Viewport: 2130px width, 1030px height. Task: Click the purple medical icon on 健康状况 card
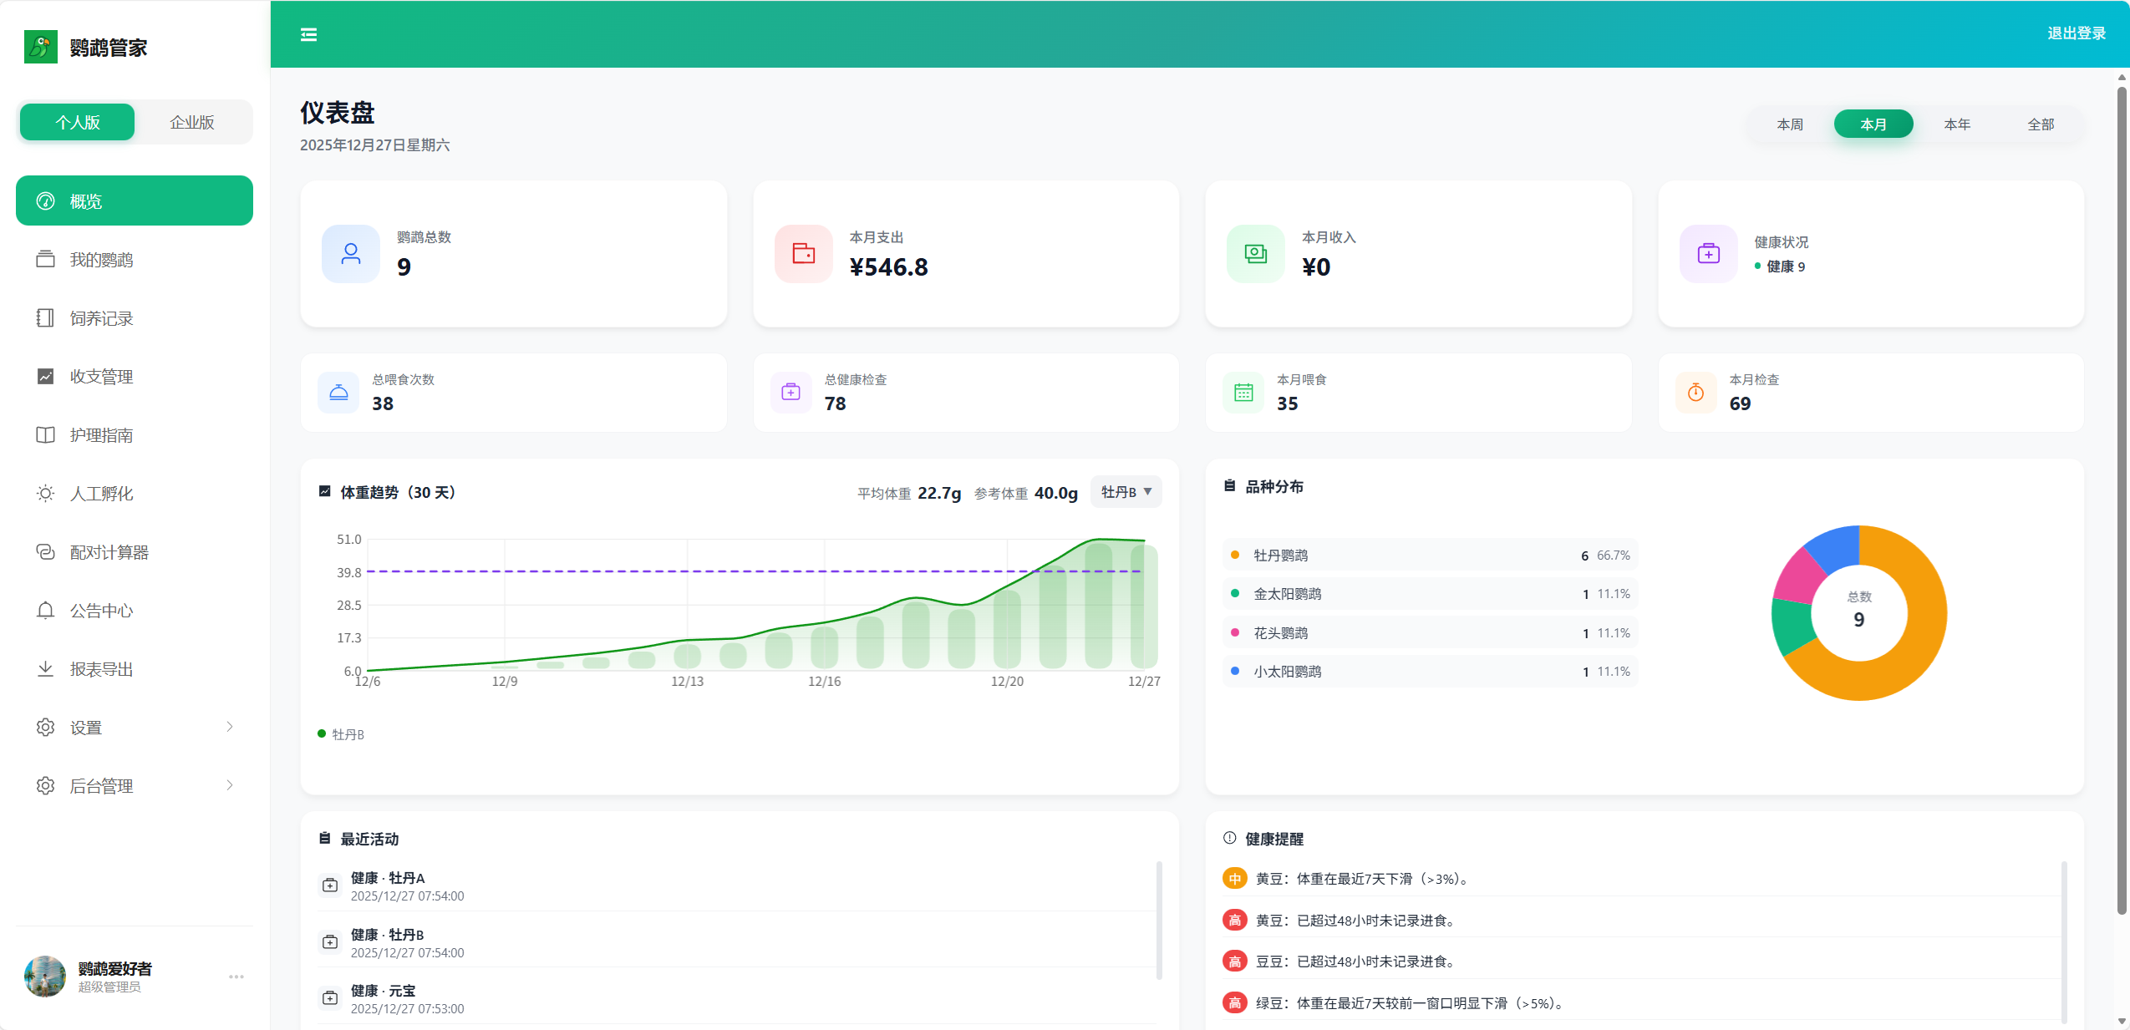[x=1708, y=254]
